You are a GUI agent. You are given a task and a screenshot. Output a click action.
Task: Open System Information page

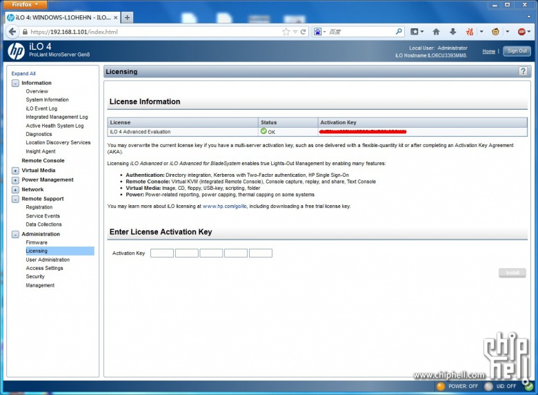pyautogui.click(x=47, y=99)
